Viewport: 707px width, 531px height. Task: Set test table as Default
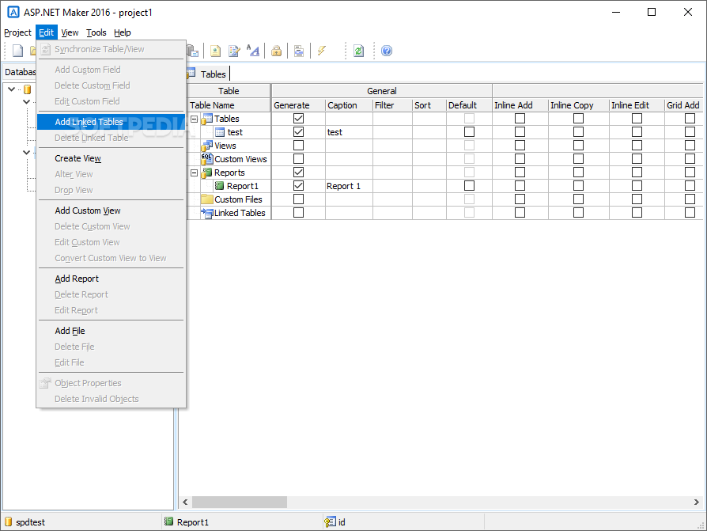point(470,131)
